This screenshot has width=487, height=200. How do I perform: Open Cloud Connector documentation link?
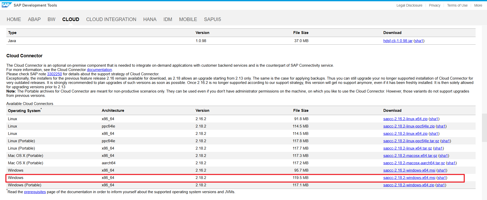99,70
